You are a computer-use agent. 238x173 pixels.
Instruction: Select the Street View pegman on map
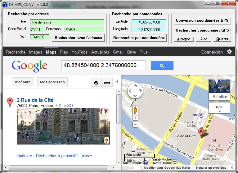(x=135, y=110)
